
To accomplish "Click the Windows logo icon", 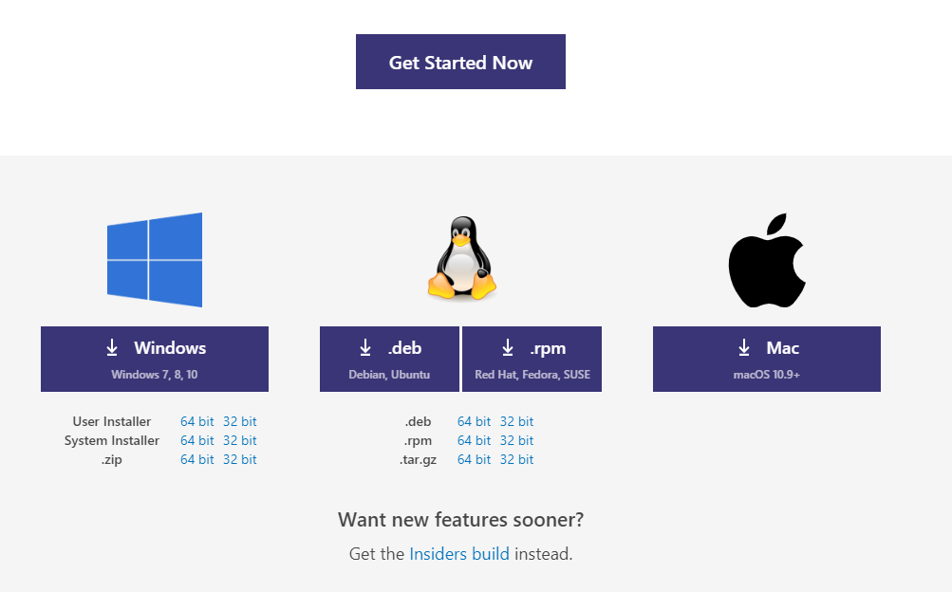I will (x=155, y=260).
